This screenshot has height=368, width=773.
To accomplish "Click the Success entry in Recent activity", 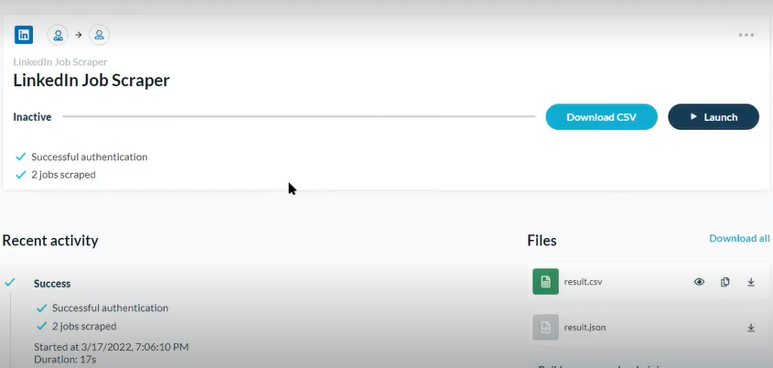I will pos(52,284).
